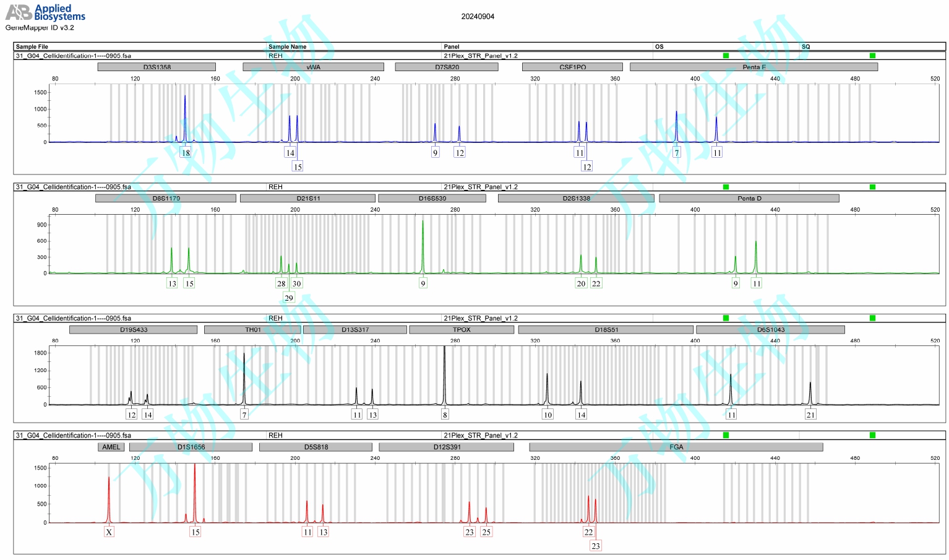Select the D6S1043 locus bar

770,330
